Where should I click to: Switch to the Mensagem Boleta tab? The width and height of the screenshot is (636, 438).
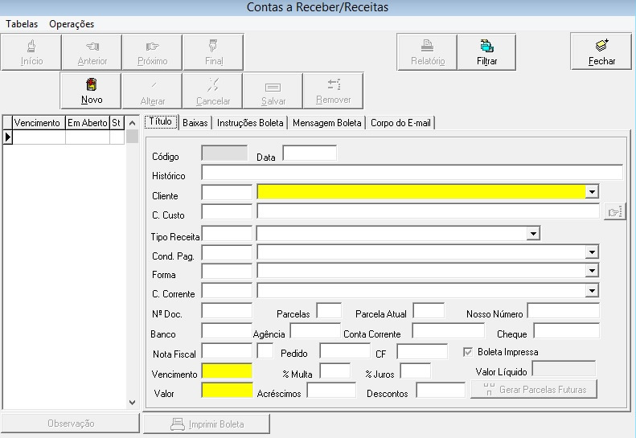(327, 123)
